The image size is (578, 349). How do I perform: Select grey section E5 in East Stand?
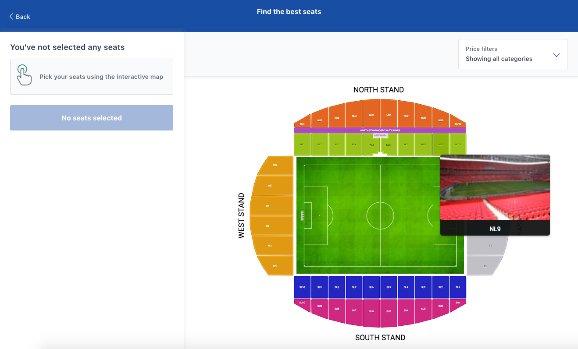coord(488,245)
